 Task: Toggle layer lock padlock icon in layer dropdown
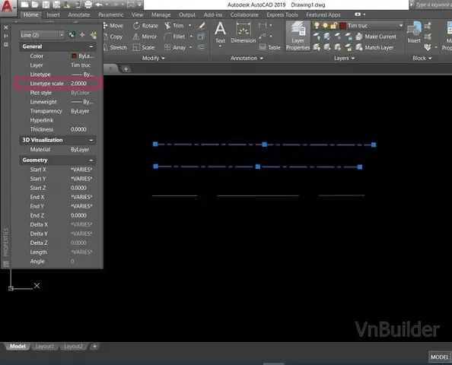point(333,26)
